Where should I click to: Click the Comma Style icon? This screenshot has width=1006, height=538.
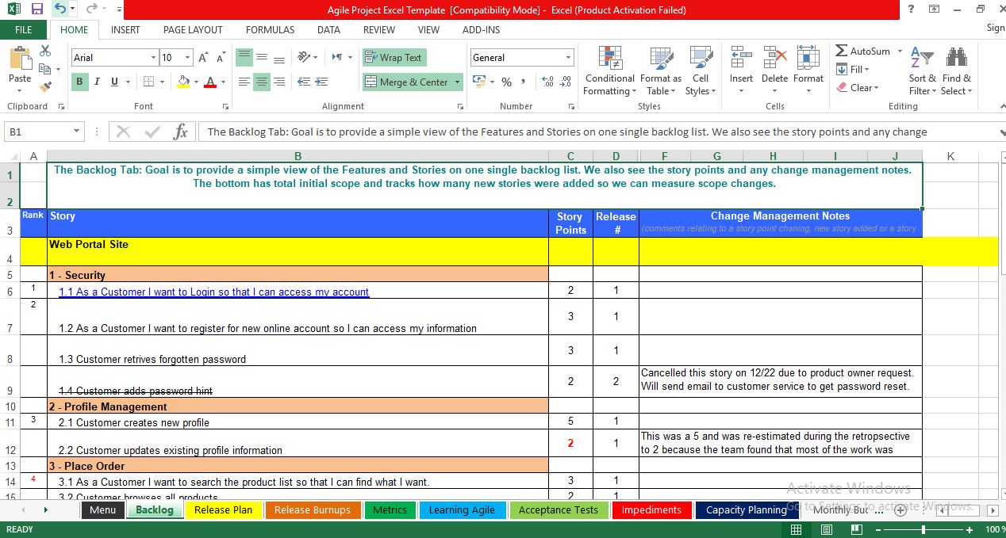tap(525, 82)
